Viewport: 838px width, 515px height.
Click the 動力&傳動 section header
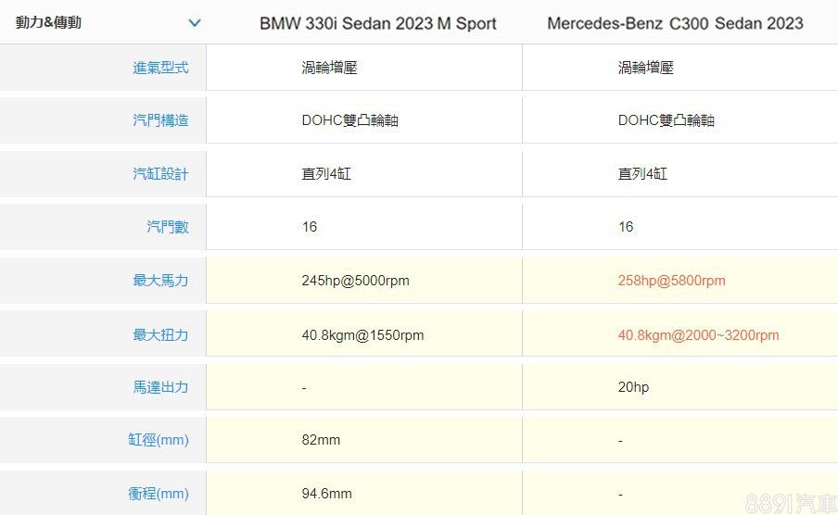tap(48, 22)
